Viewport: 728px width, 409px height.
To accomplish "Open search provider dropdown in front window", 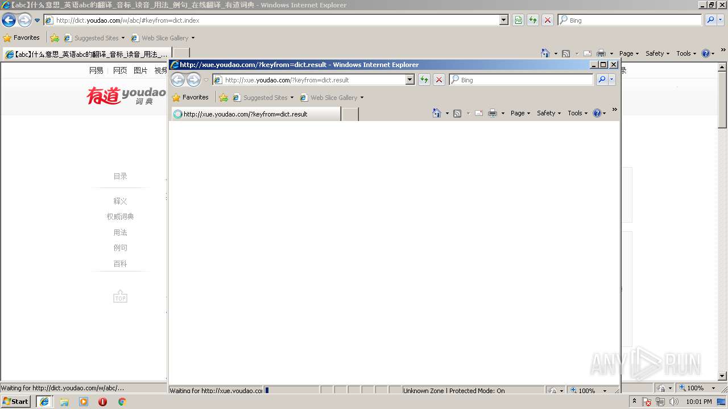I will [612, 80].
